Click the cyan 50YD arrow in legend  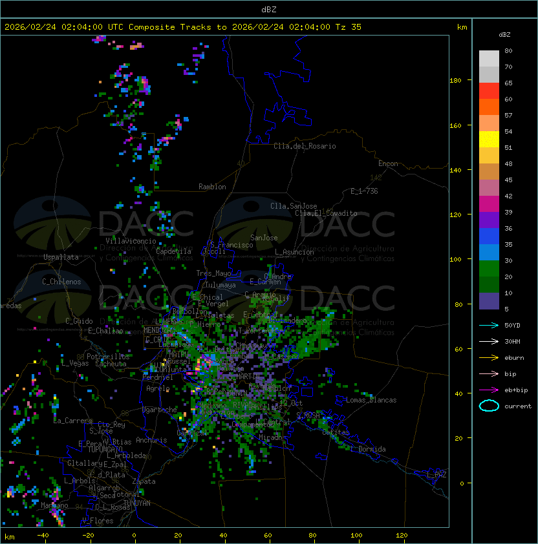tap(489, 325)
